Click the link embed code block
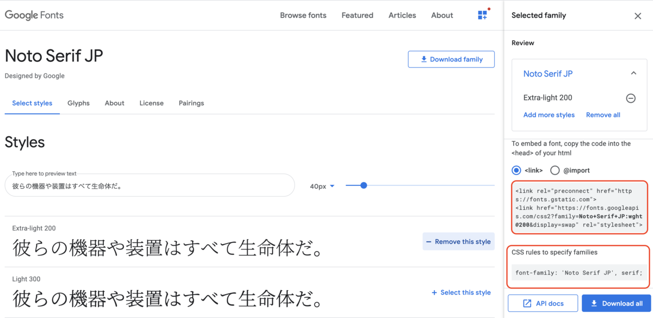Viewport: 653px width, 318px height. click(x=579, y=208)
